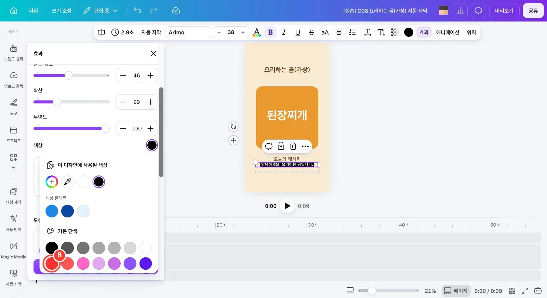Add a new custom color
Screen dimensions: 547x298
(52, 182)
